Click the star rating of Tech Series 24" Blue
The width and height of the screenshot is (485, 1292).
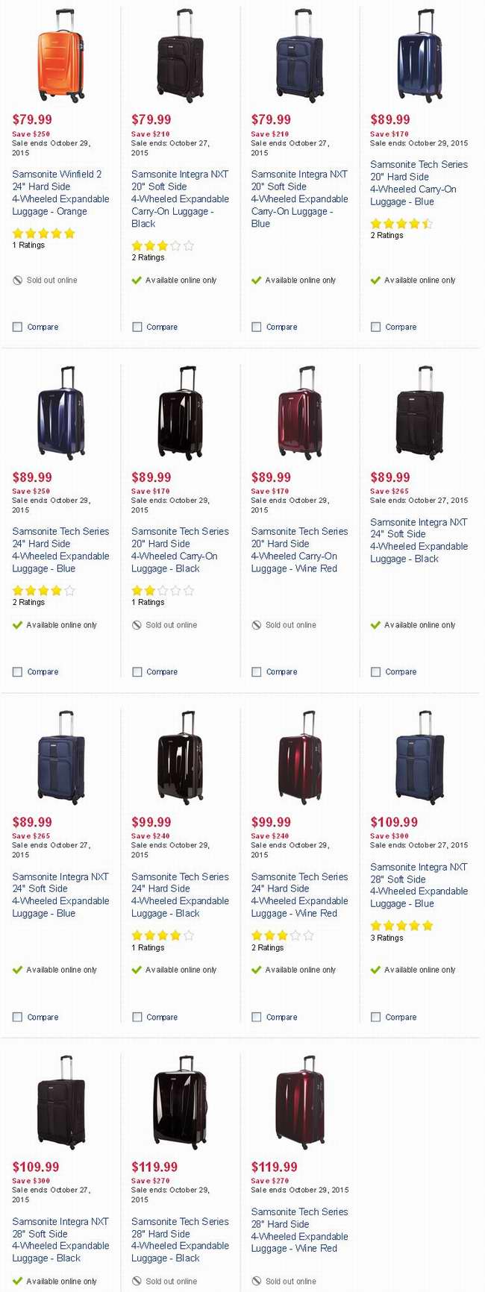click(44, 590)
